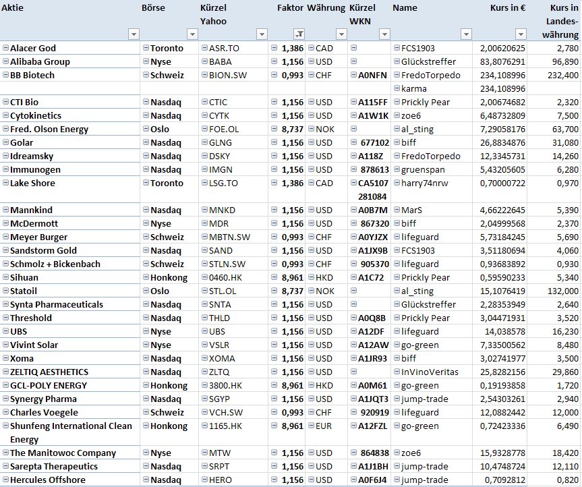Click minus icon next to InVinoVeritas
This screenshot has height=487, width=582.
pyautogui.click(x=397, y=372)
